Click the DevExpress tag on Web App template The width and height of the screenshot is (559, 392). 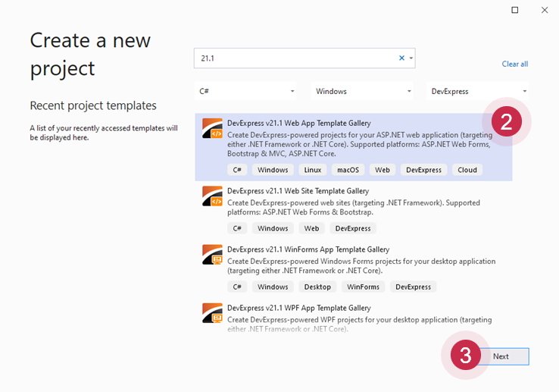(423, 170)
